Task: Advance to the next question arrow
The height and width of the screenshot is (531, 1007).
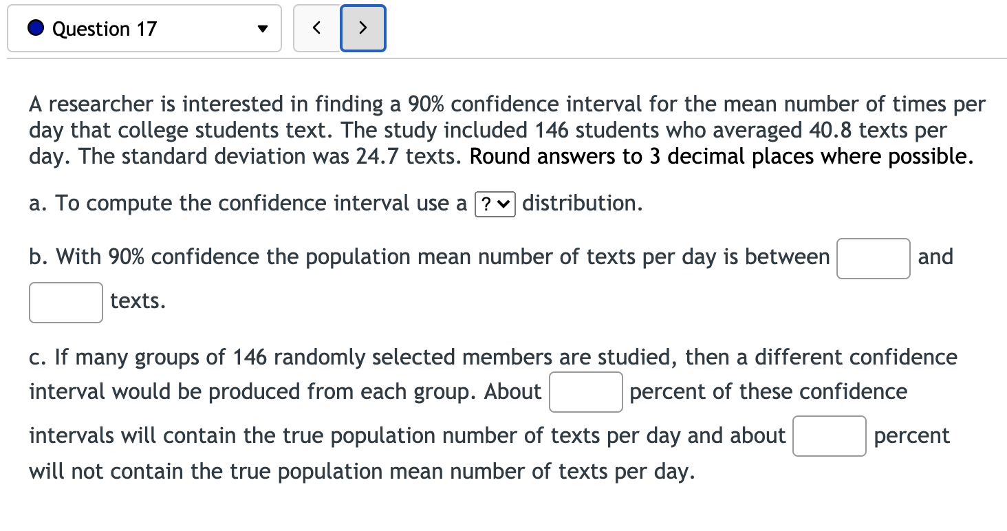Action: tap(363, 28)
